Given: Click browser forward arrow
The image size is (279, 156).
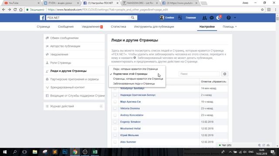Looking at the screenshot, I should (10, 10).
